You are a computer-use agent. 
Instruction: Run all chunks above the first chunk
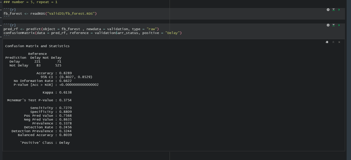tap(333, 10)
